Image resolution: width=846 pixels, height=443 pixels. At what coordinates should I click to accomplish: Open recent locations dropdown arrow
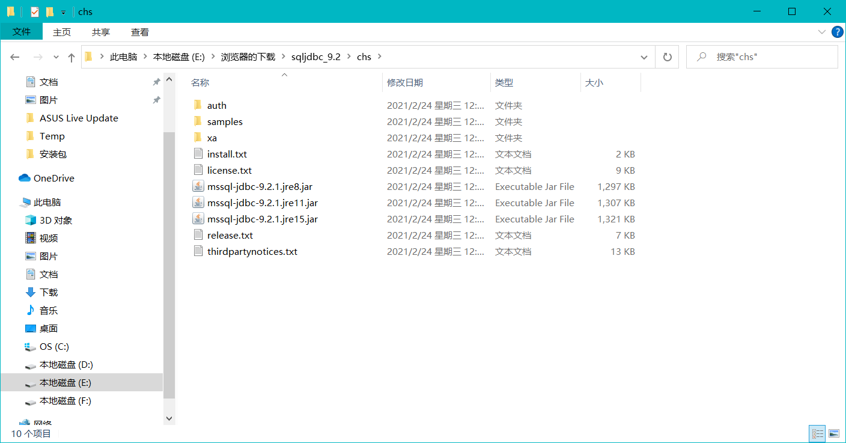click(x=56, y=57)
